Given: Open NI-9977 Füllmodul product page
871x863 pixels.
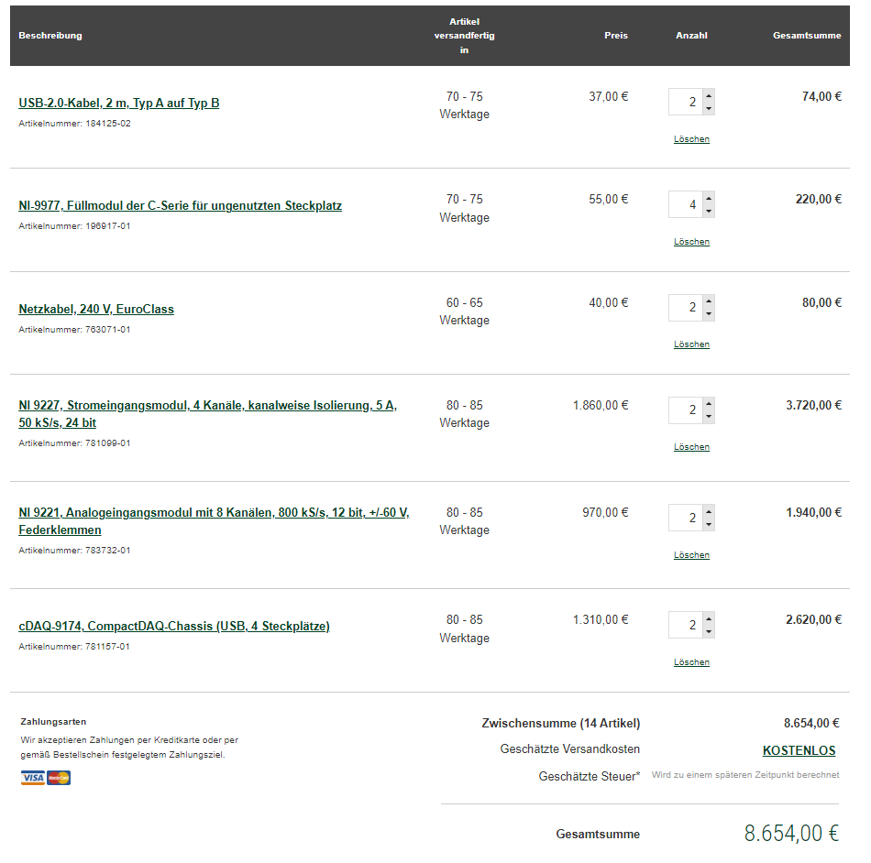Looking at the screenshot, I should pos(180,205).
